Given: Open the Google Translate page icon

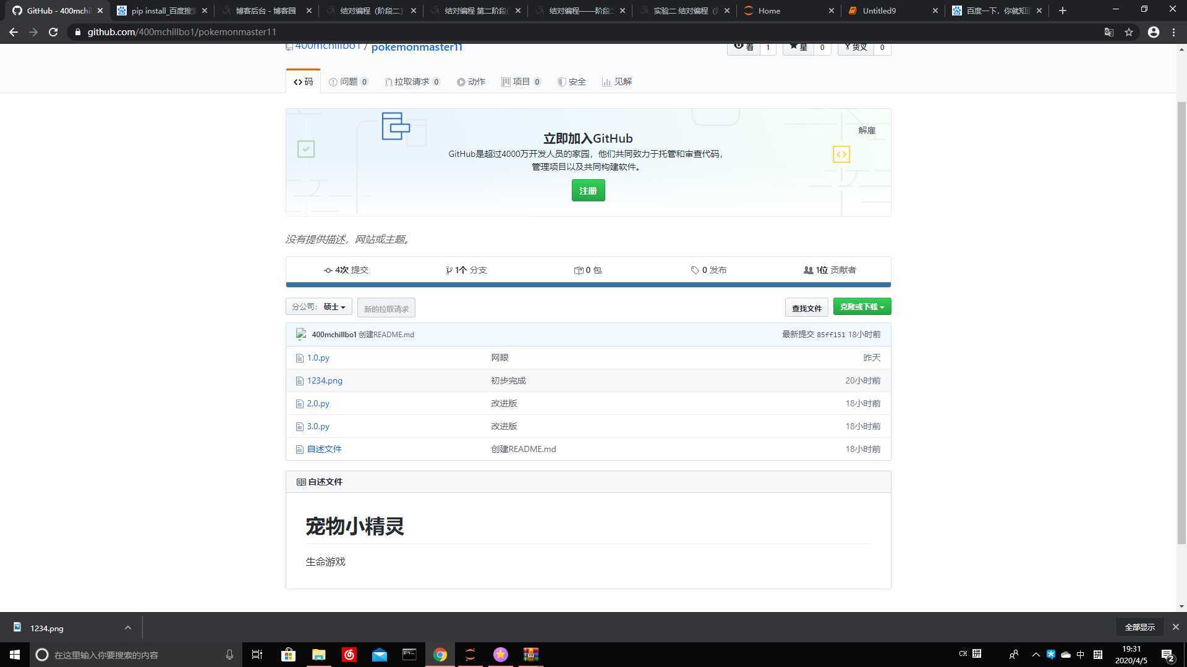Looking at the screenshot, I should [1109, 32].
